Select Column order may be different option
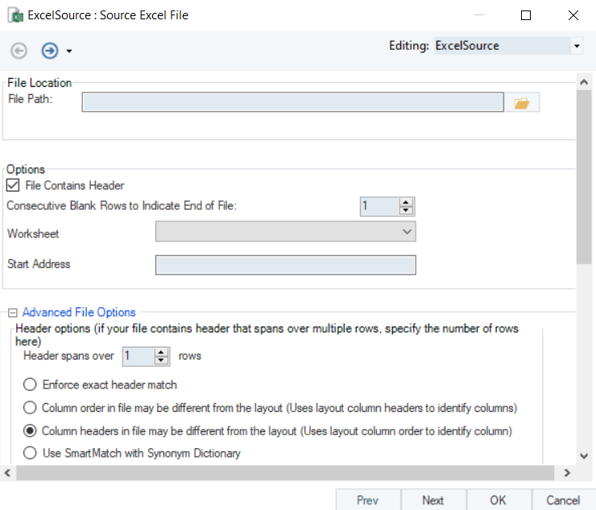596x510 pixels. pos(31,408)
